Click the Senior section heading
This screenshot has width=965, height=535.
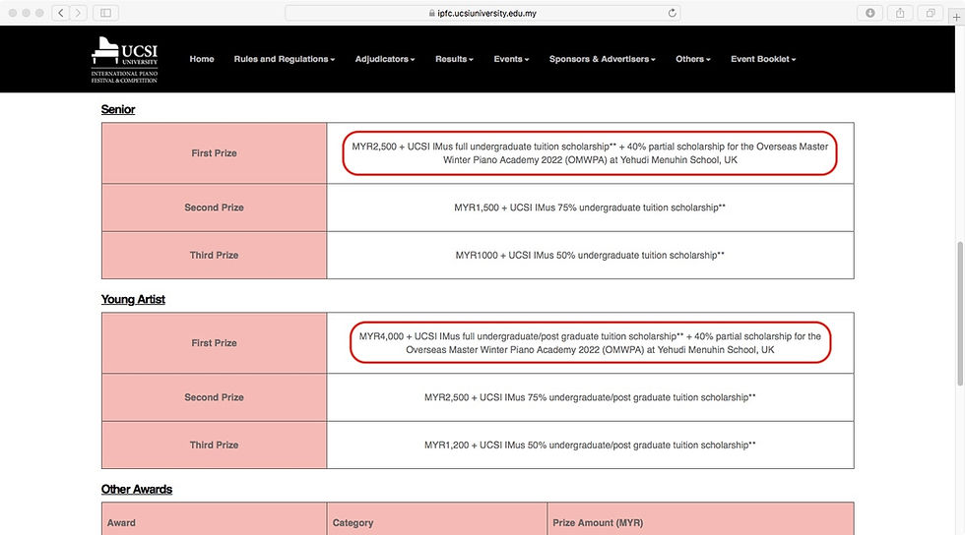[118, 109]
